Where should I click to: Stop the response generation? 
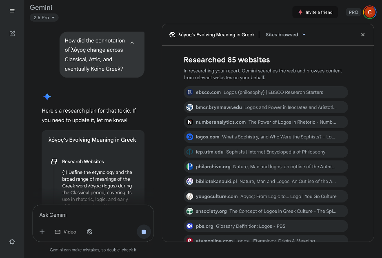[x=144, y=232]
